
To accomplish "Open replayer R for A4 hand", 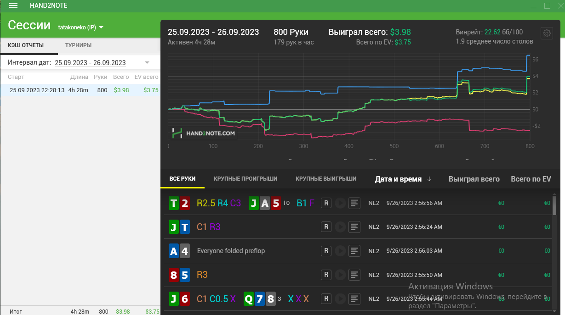I will [326, 251].
